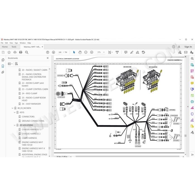Zoom out with the minus icon

pos(86,52)
